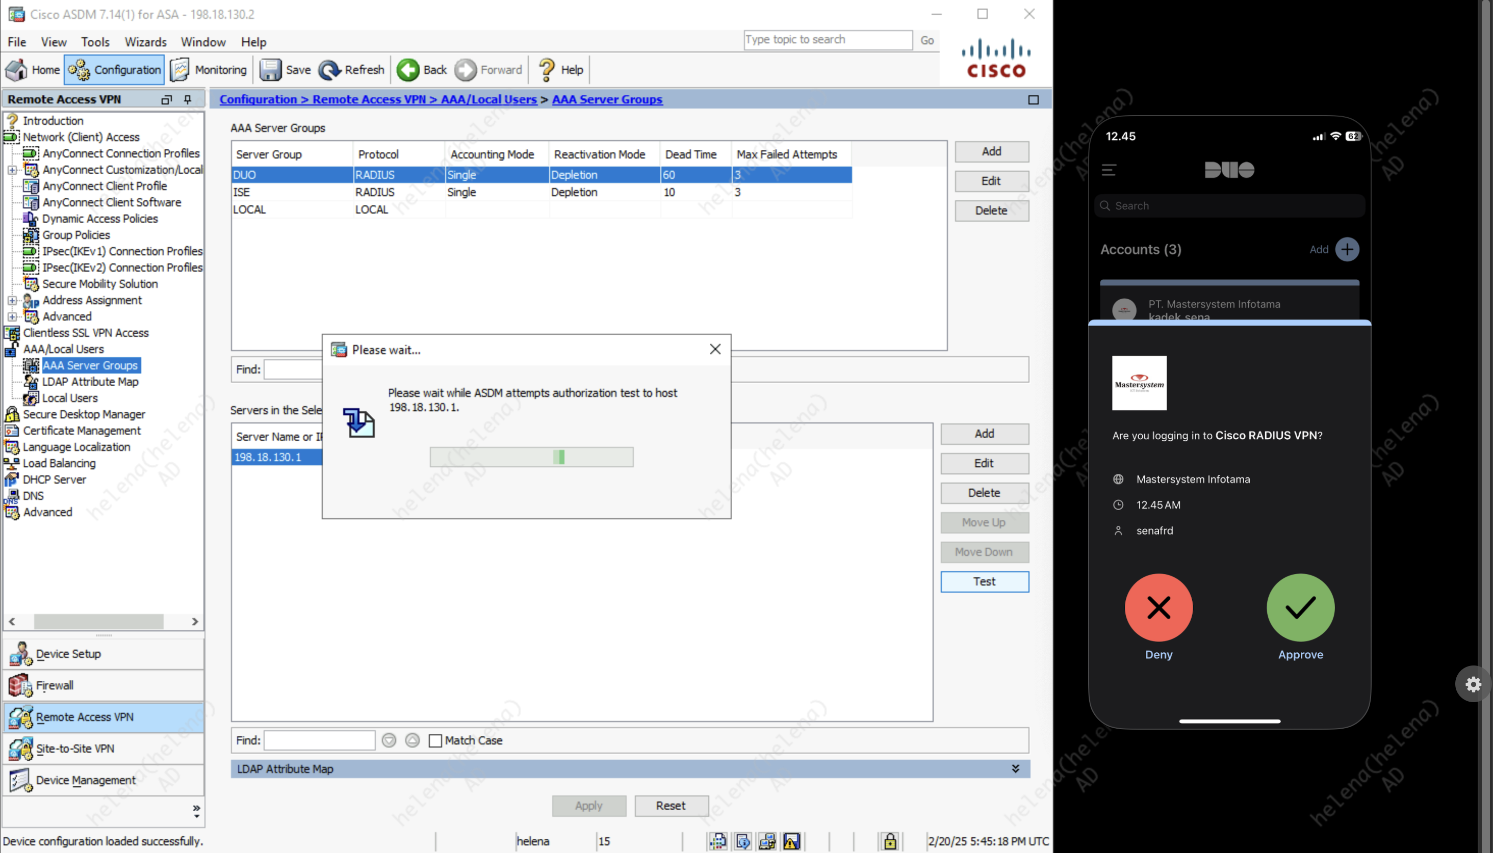Expand the LDAP Attribute Map section
This screenshot has height=853, width=1493.
[x=1015, y=768]
